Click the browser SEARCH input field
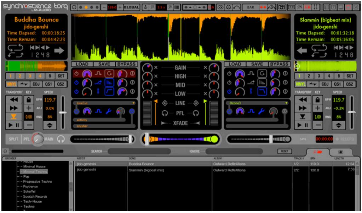This screenshot has height=213, width=362. click(x=139, y=151)
